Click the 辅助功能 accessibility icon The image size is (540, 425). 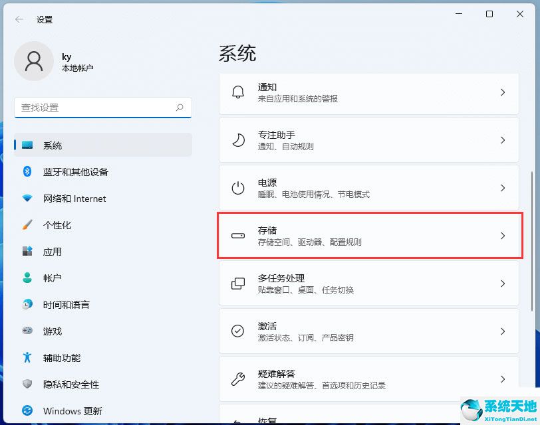[27, 358]
